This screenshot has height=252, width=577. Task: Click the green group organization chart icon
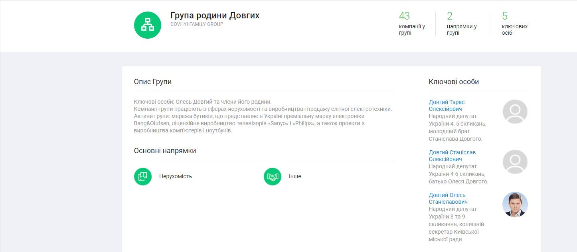pyautogui.click(x=148, y=25)
